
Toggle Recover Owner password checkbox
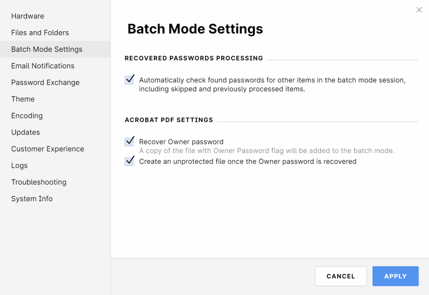point(129,142)
